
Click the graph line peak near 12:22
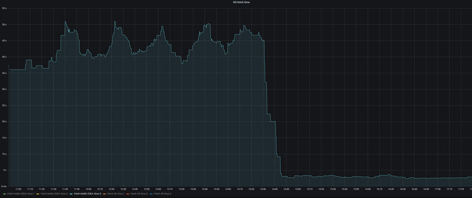[115, 22]
